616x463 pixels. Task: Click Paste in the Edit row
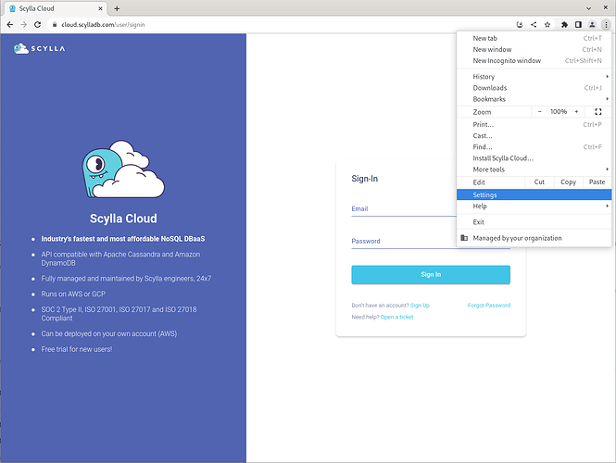pyautogui.click(x=597, y=182)
